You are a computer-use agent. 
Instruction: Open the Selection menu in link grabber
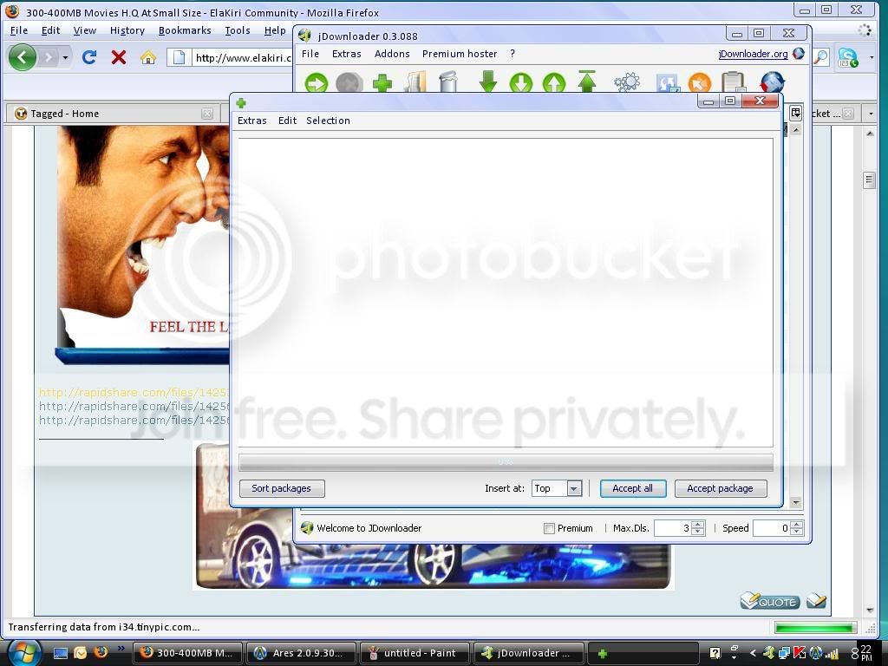click(x=328, y=121)
